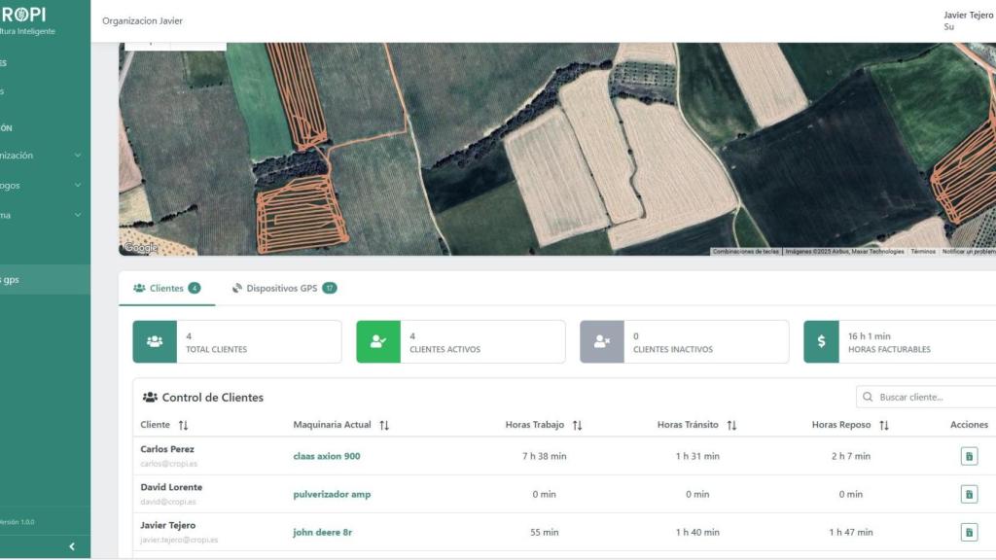Switch to the Dispositivos GPS tab

coord(283,288)
